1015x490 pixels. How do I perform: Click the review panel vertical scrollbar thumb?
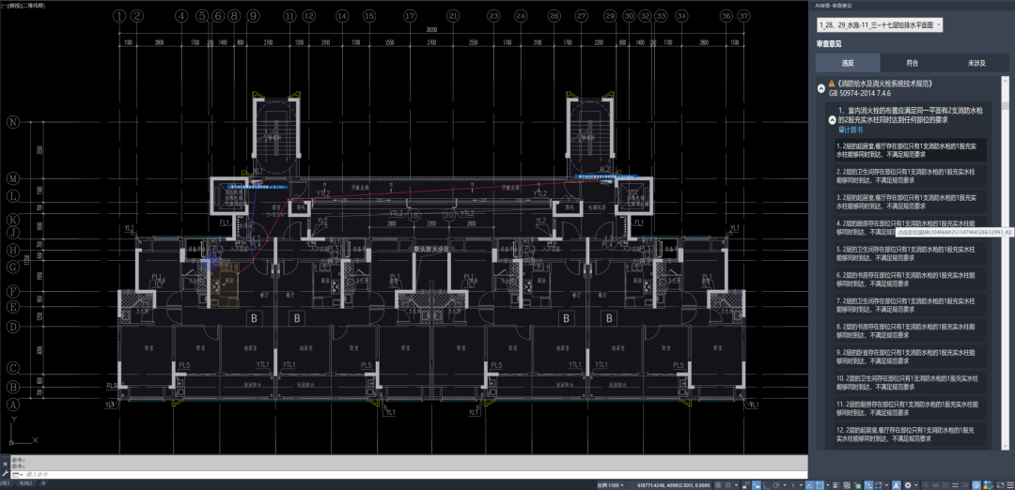point(1006,107)
